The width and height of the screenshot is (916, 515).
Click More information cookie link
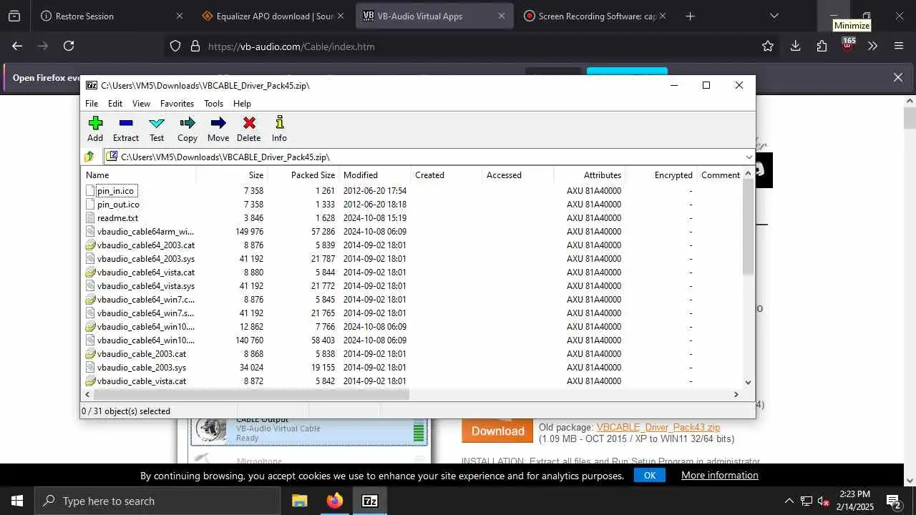[720, 475]
